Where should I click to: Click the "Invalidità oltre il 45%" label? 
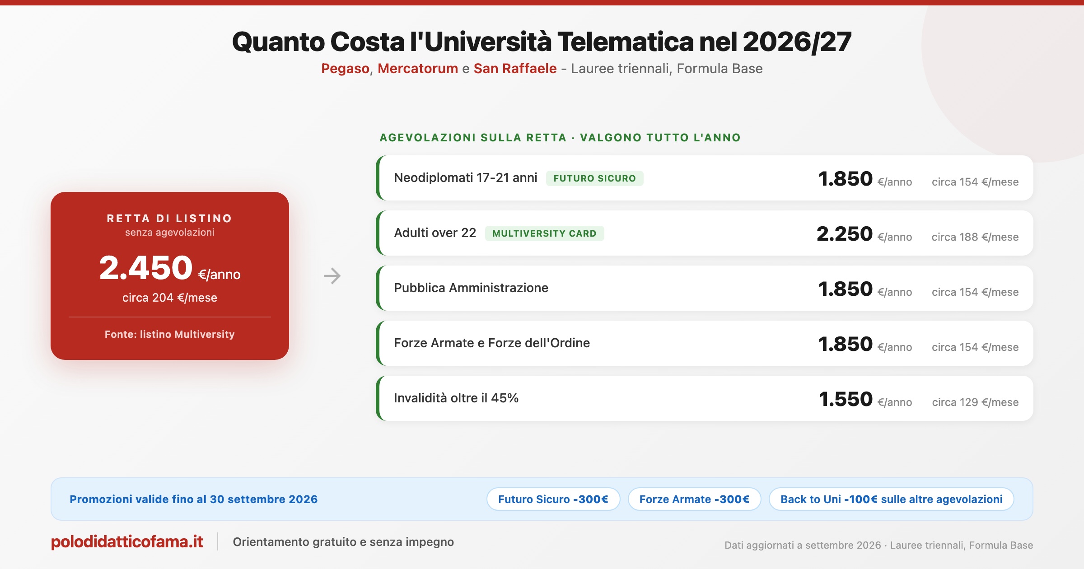tap(456, 398)
